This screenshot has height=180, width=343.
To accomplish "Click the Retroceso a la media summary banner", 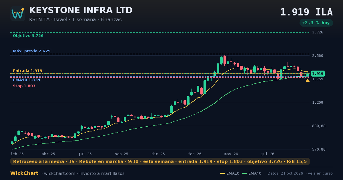I will point(160,161).
